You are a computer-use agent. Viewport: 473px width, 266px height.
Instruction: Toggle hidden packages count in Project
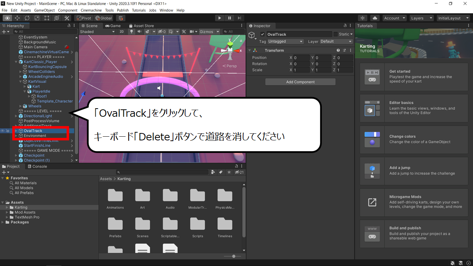(x=239, y=172)
